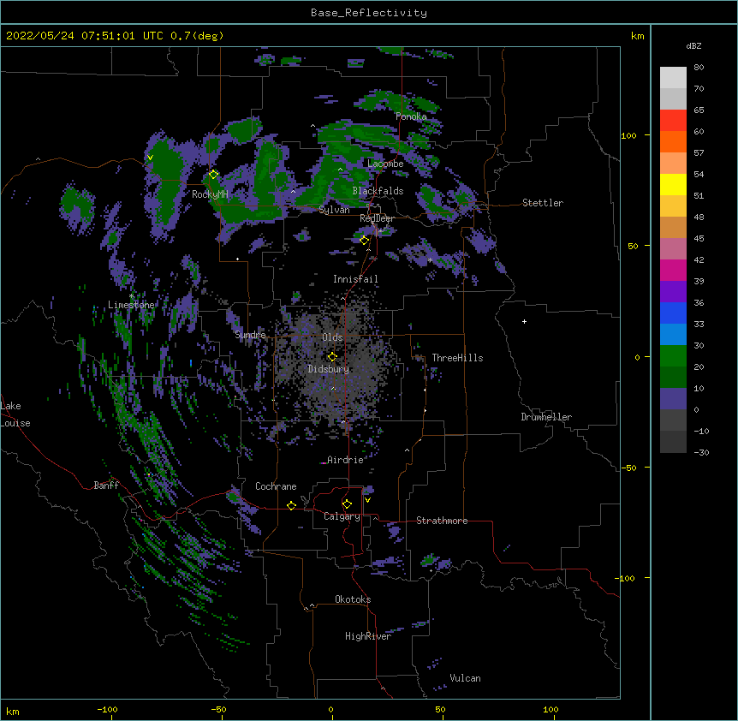This screenshot has width=738, height=721.
Task: Click the purple 36-39 dBZ legend swatch
Action: point(673,292)
